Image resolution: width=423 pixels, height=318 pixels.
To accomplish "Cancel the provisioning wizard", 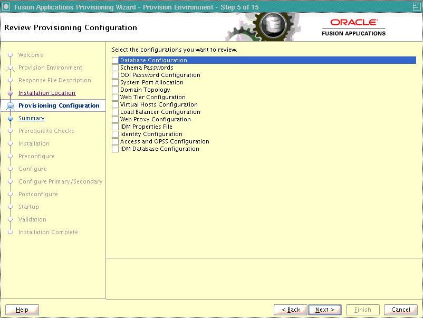I will 401,310.
